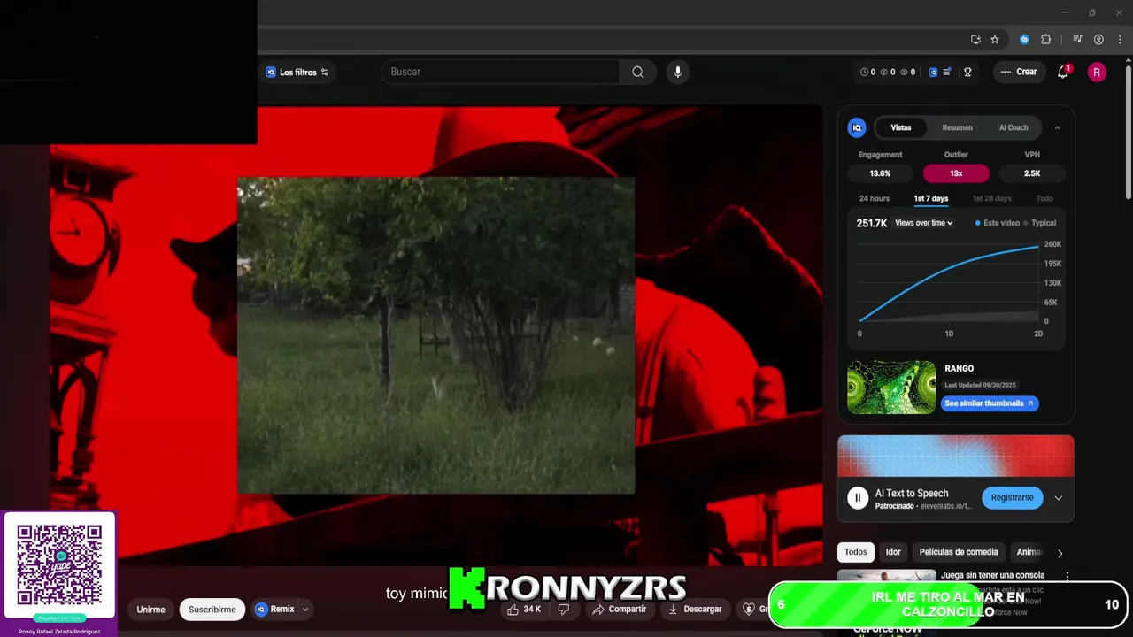Click the Suscribirme button
This screenshot has width=1133, height=637.
point(212,610)
